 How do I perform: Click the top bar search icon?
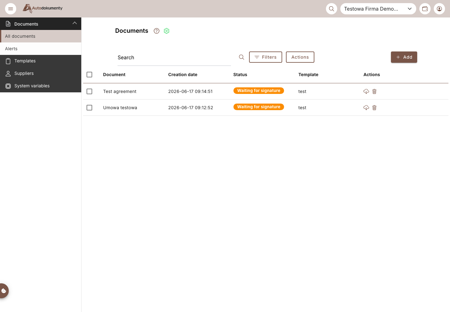(332, 9)
